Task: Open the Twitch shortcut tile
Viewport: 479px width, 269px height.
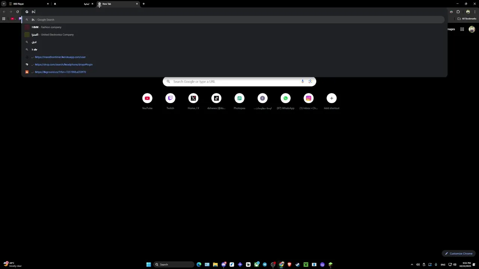Action: point(170,101)
